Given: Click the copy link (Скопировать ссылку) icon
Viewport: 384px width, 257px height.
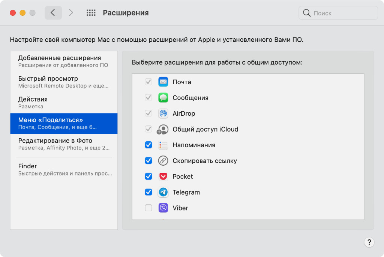Looking at the screenshot, I should [x=163, y=161].
